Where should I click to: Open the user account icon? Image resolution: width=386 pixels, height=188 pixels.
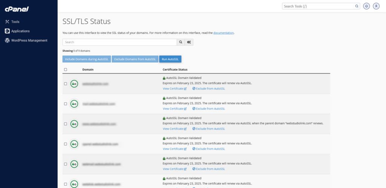[x=376, y=6]
